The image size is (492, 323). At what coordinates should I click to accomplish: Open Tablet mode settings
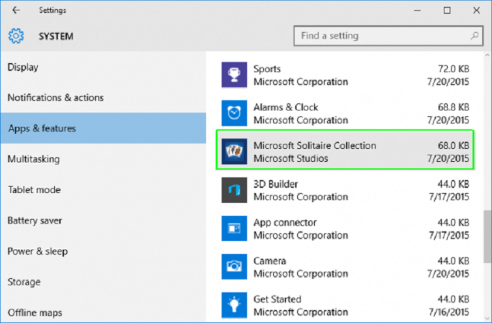[x=34, y=190]
